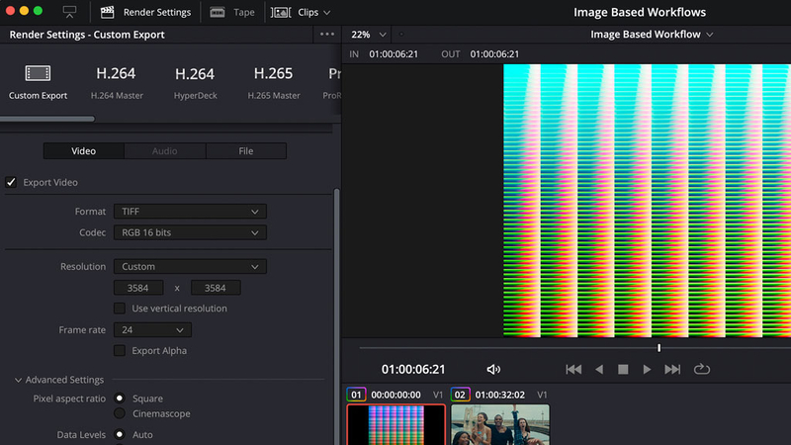
Task: Select Square pixel aspect ratio
Action: pos(120,399)
